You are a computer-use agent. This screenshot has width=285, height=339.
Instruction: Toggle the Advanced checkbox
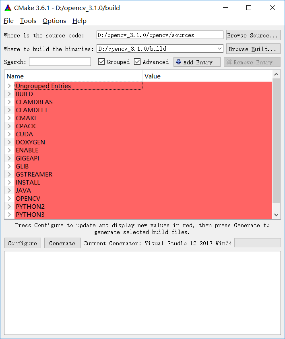pos(137,62)
